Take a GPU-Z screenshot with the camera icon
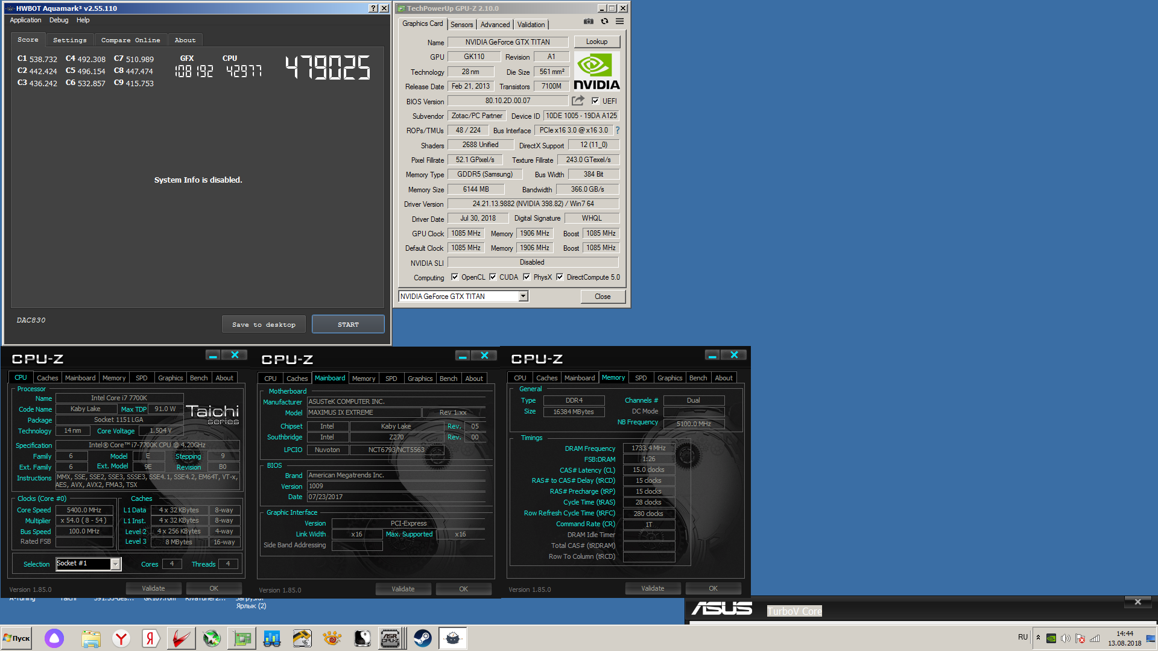This screenshot has width=1158, height=651. (x=589, y=22)
